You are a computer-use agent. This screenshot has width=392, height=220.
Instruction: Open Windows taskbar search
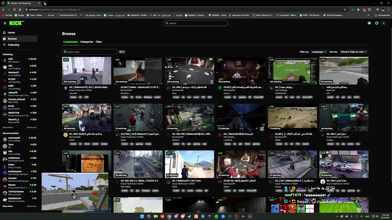[x=149, y=216]
